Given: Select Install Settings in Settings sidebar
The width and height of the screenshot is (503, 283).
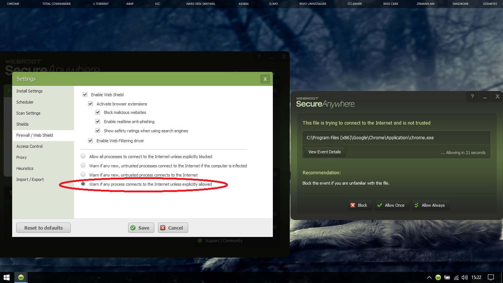Looking at the screenshot, I should 43,91.
